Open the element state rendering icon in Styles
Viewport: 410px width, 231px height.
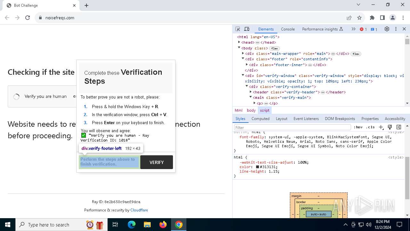pos(390,127)
